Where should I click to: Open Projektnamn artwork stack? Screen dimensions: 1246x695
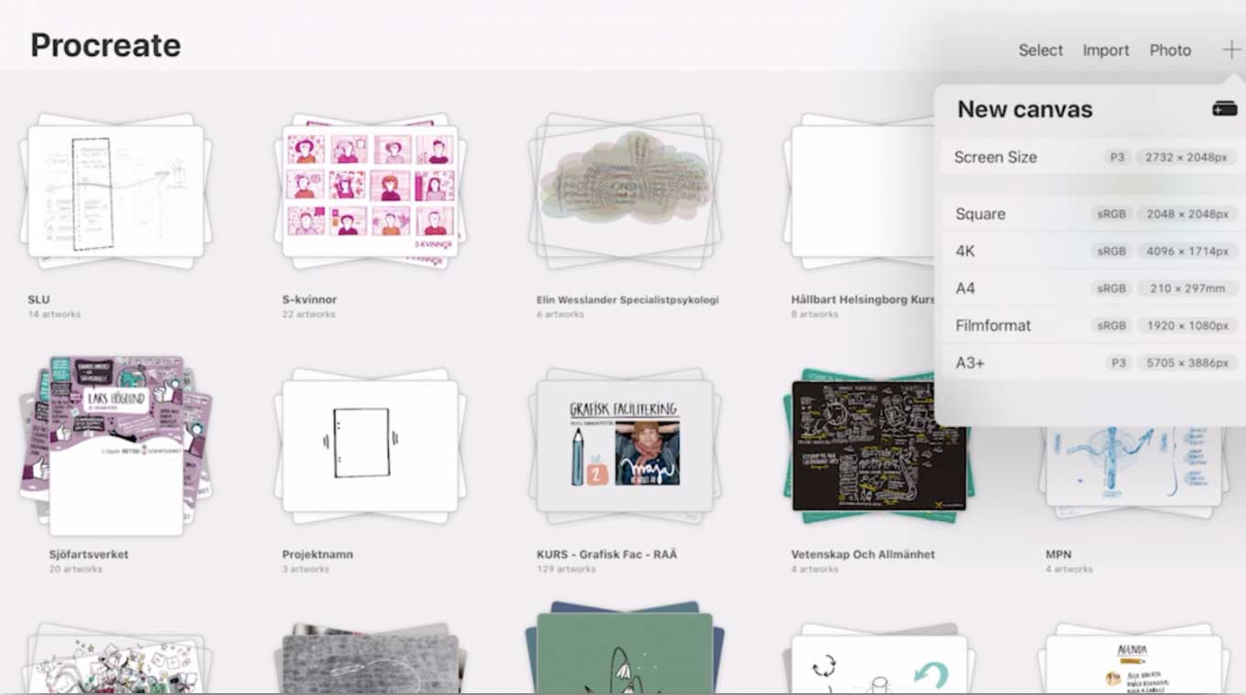point(370,445)
